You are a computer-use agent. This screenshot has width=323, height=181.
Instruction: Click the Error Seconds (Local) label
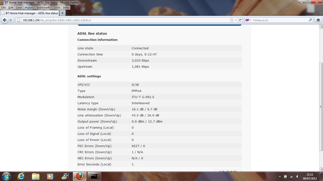coord(94,164)
